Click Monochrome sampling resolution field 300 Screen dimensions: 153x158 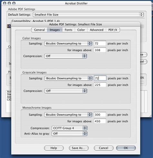click(x=100, y=115)
